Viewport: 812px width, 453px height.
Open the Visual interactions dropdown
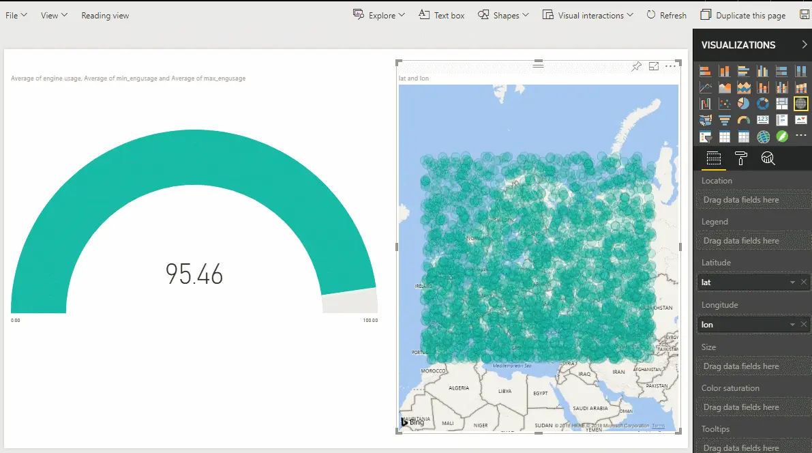pos(588,16)
